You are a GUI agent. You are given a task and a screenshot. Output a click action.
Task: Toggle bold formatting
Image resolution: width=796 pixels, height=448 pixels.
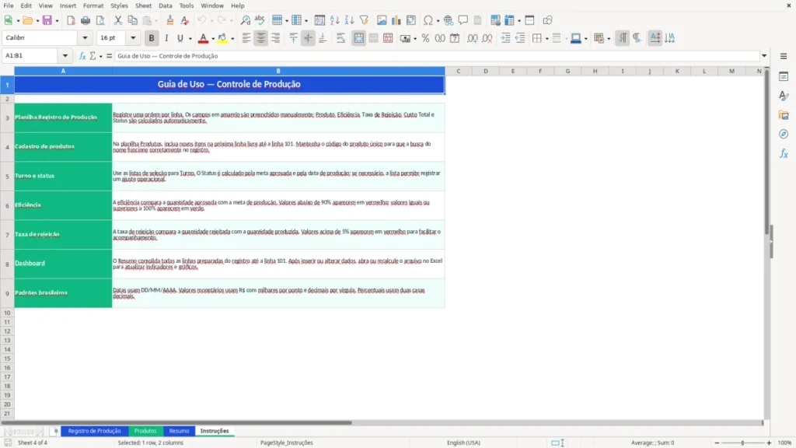(152, 38)
